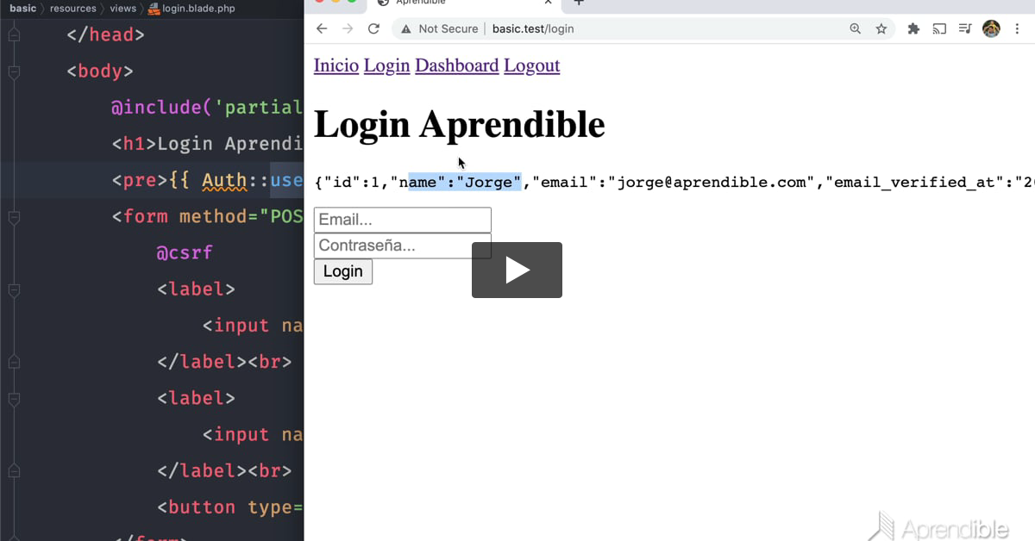Image resolution: width=1035 pixels, height=541 pixels.
Task: Collapse the form tag fold marker
Action: 13,217
